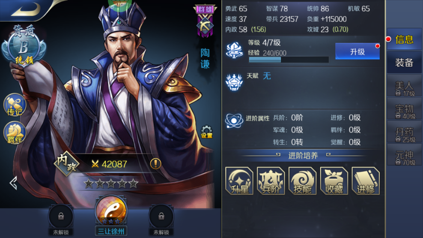Click the 经验 240/600 experience bar

(x=289, y=60)
